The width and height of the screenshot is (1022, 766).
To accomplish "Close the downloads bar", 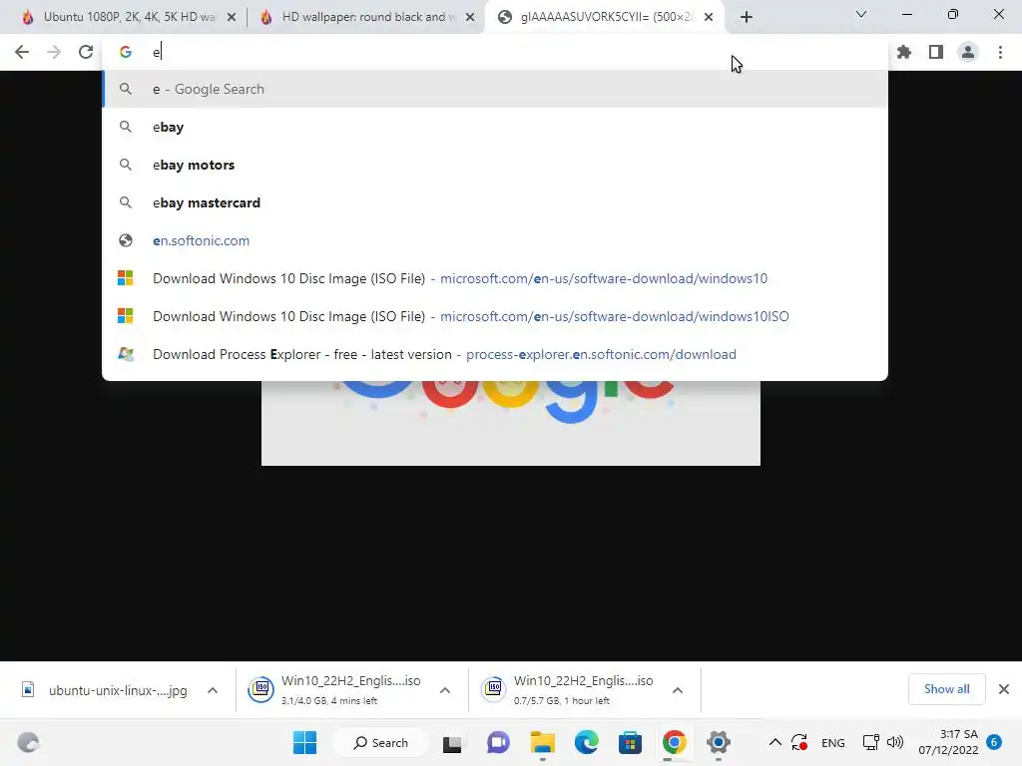I will pos(1004,689).
